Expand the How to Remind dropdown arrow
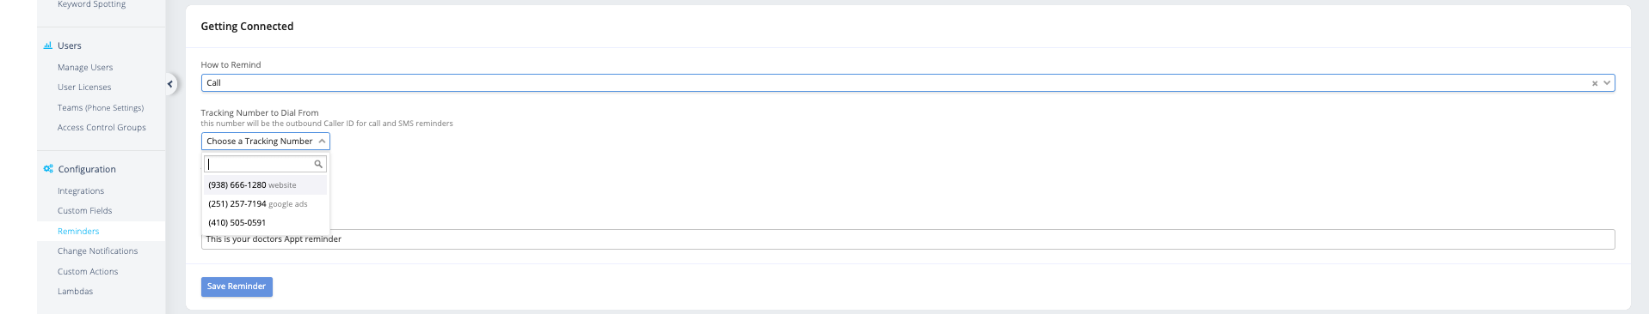The width and height of the screenshot is (1649, 314). pos(1607,83)
